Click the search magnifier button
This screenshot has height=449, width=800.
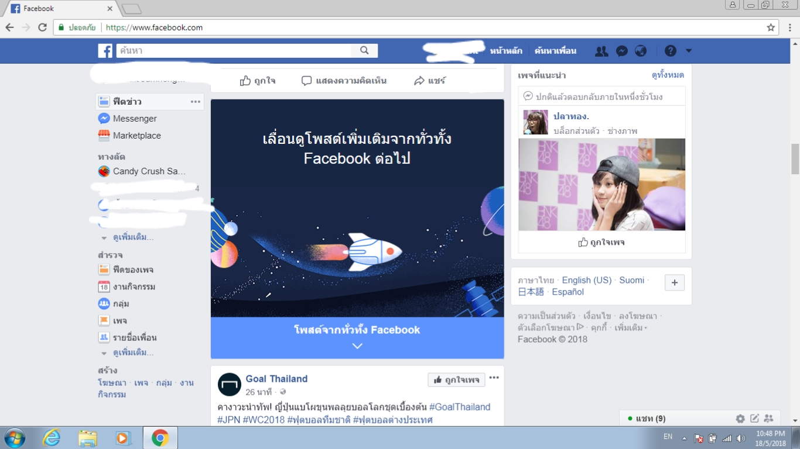pyautogui.click(x=364, y=51)
